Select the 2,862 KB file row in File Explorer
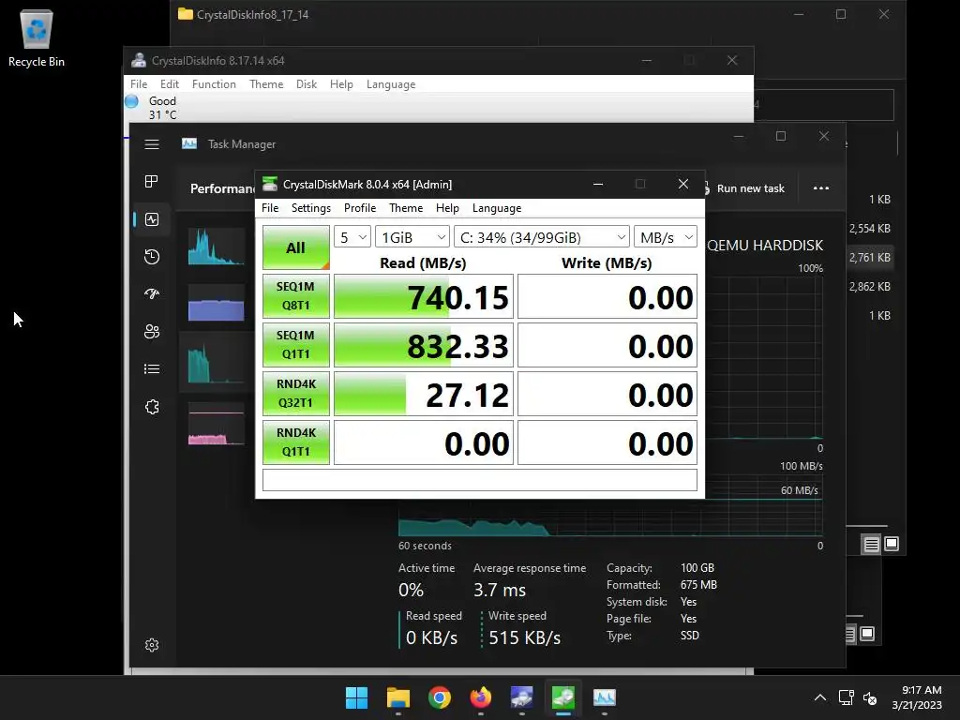Image resolution: width=960 pixels, height=720 pixels. 869,287
